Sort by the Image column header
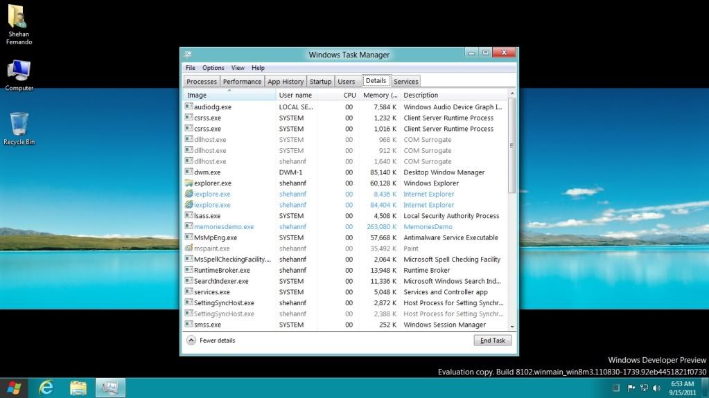Screen dimensions: 709x398 coord(229,95)
